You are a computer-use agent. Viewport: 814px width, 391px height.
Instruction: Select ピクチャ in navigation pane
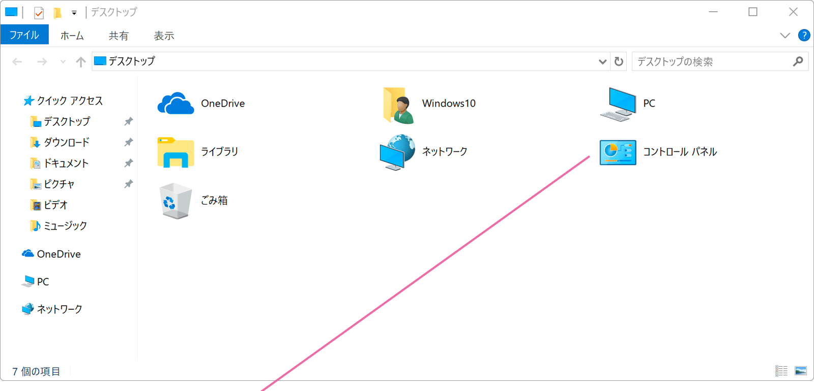52,184
